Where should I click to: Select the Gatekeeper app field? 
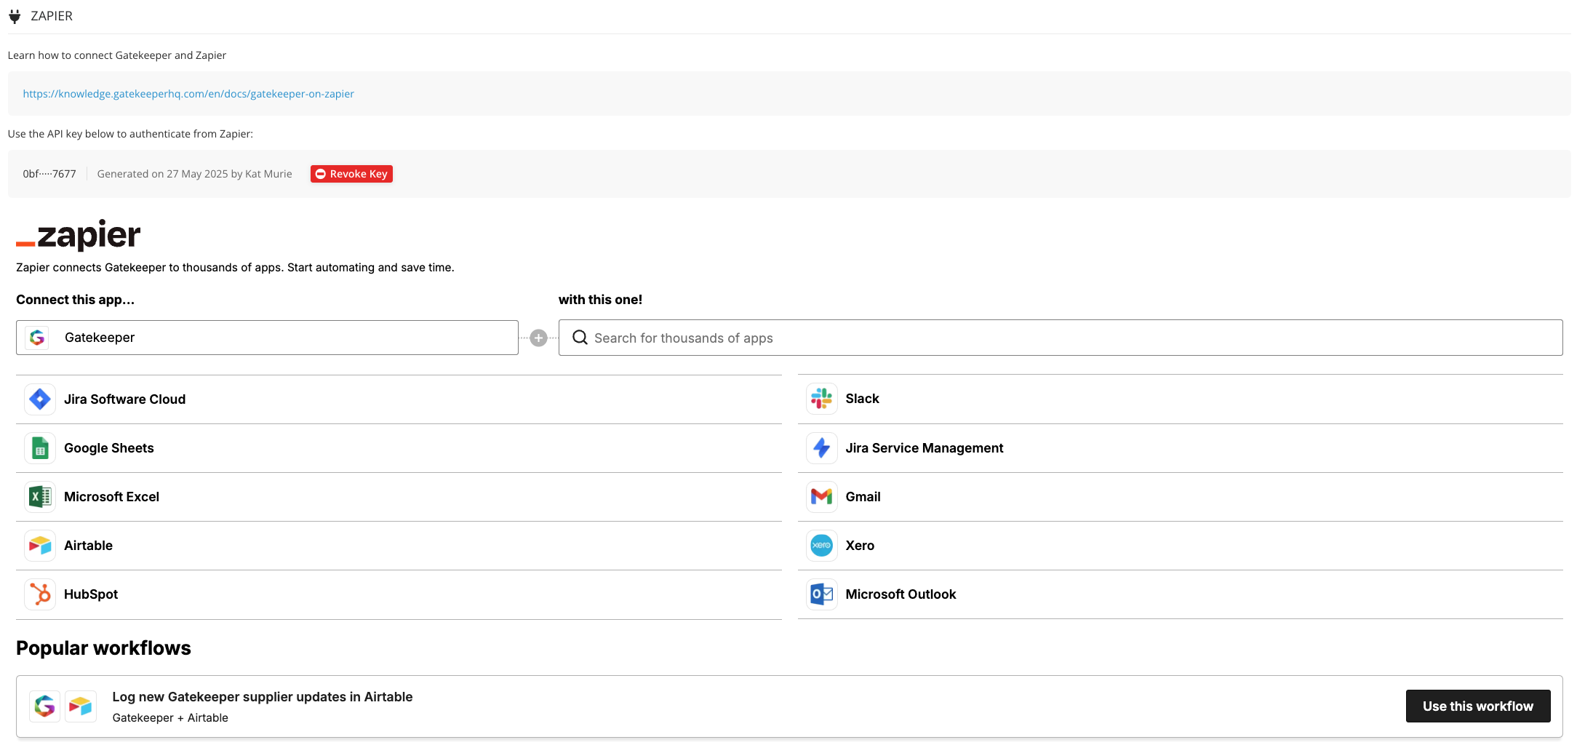tap(267, 338)
